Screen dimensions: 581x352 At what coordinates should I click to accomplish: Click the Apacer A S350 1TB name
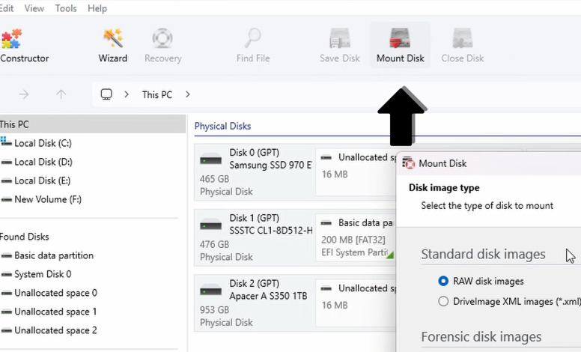(268, 296)
